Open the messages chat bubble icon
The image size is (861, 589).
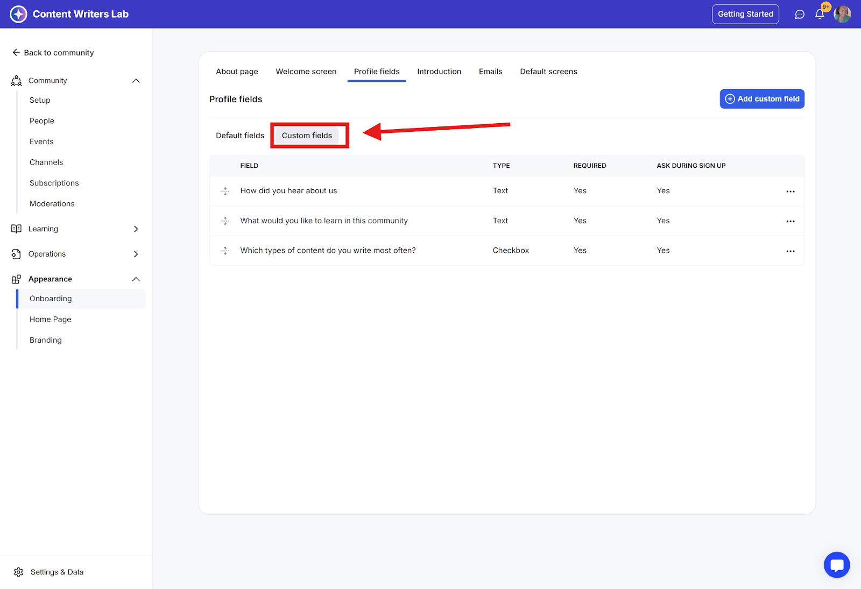[x=800, y=15]
